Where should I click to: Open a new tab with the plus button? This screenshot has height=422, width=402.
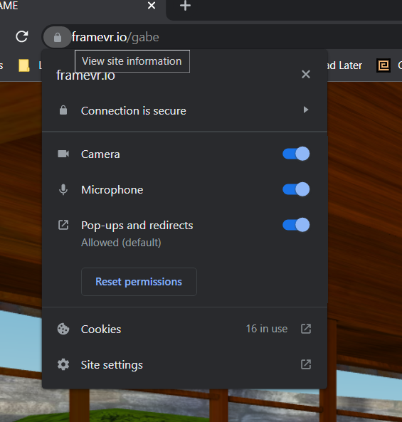pos(185,6)
